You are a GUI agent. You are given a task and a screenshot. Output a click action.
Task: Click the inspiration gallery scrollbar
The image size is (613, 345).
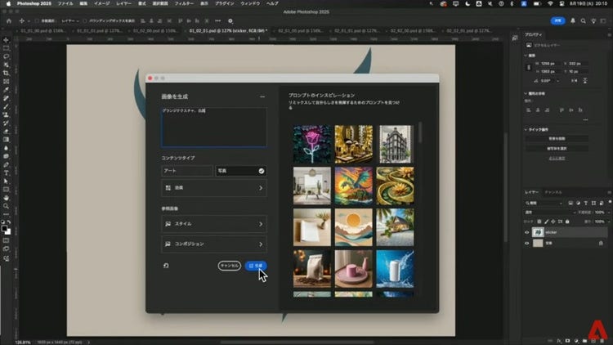coord(420,132)
